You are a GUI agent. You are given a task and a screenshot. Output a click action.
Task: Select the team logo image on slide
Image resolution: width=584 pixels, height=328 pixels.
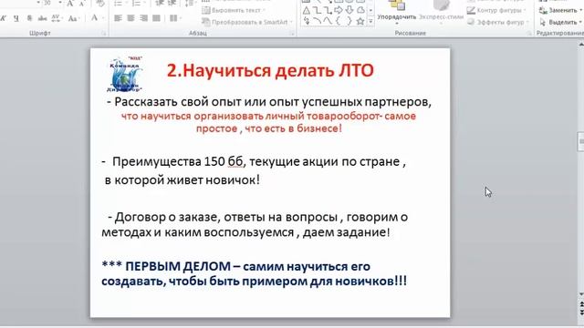(x=125, y=74)
